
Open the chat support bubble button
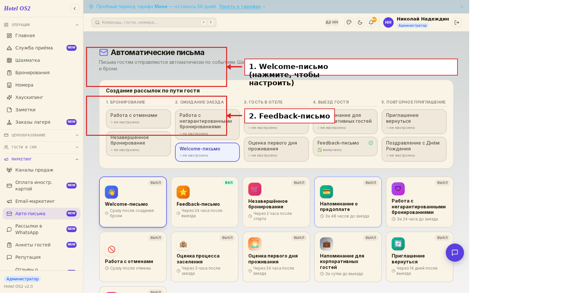[x=455, y=253]
